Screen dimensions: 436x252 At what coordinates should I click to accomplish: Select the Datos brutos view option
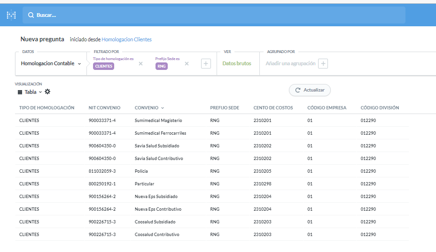[237, 63]
